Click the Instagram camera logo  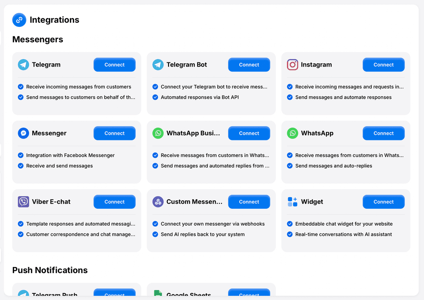coord(292,65)
